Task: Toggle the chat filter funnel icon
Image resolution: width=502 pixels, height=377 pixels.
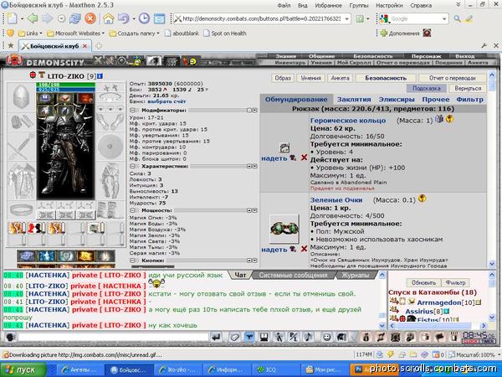Action: 249,338
